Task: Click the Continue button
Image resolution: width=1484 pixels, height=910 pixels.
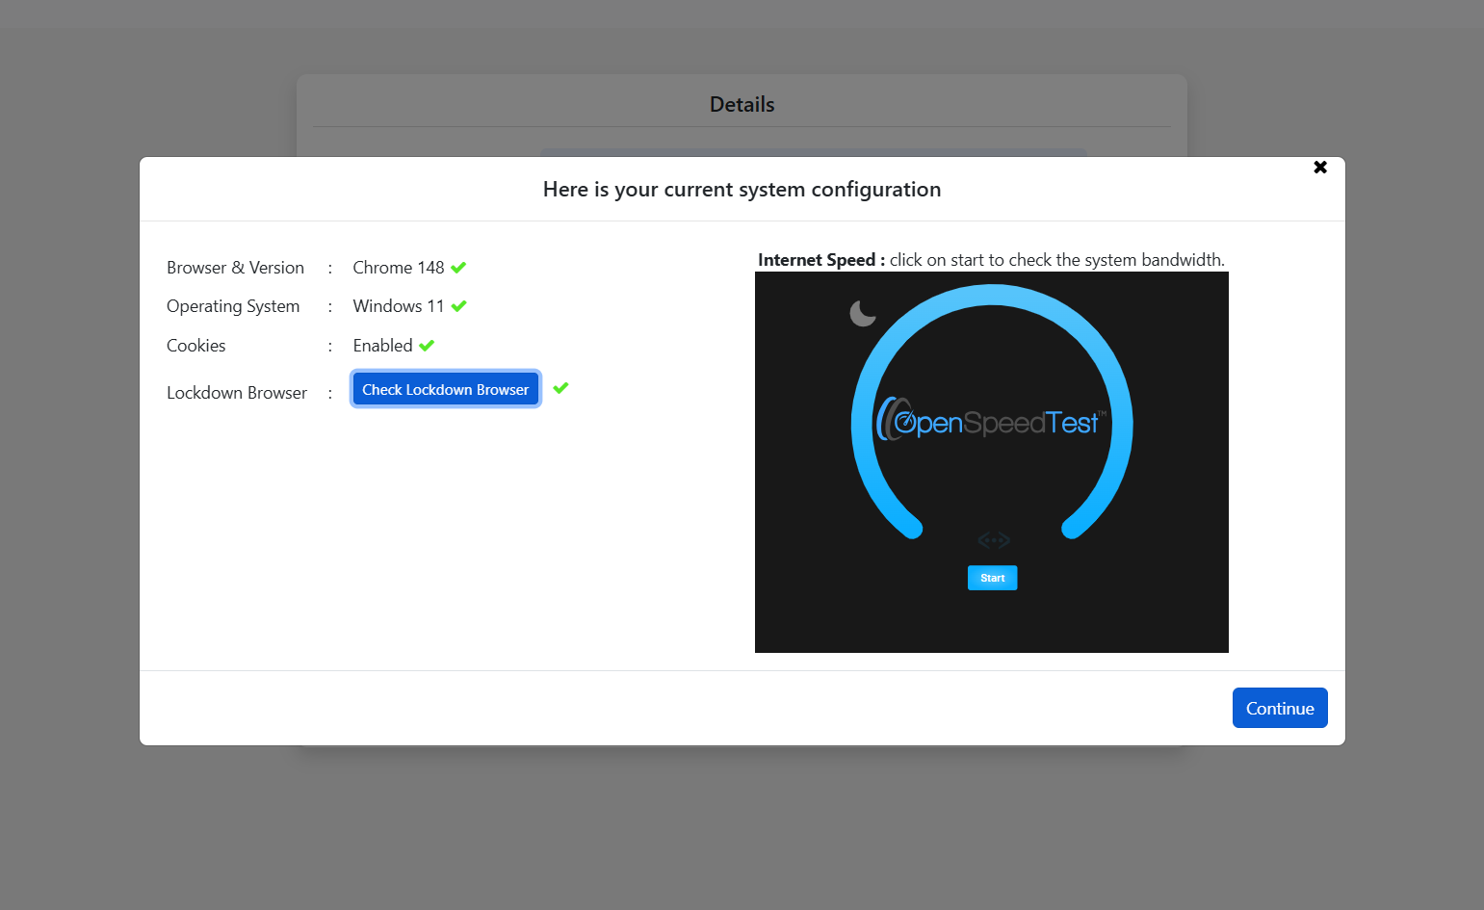Action: pos(1280,708)
